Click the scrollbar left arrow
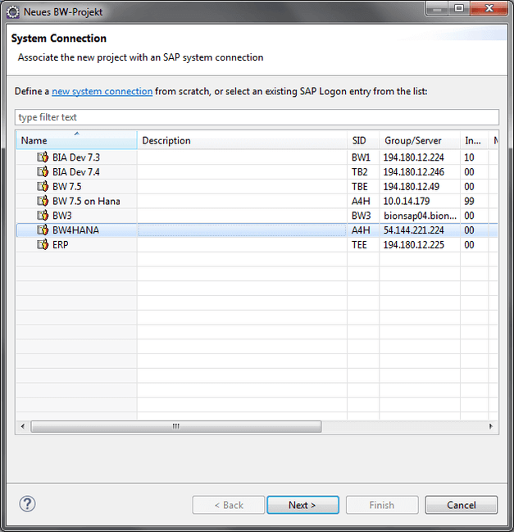This screenshot has height=532, width=514. pos(23,426)
